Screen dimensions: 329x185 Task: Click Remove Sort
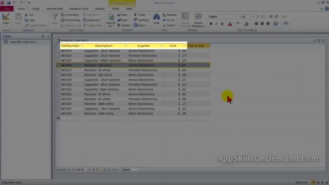coord(71,25)
